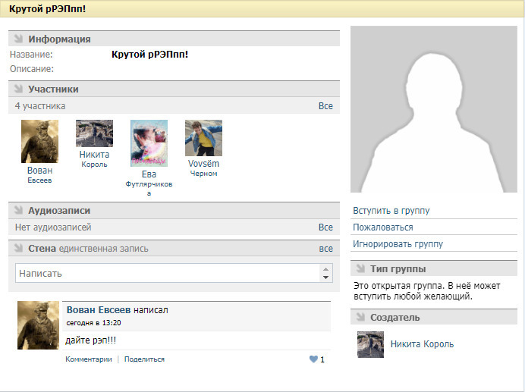This screenshot has height=392, width=525.
Task: Click the Аудиозаписи section header
Action: (x=174, y=210)
